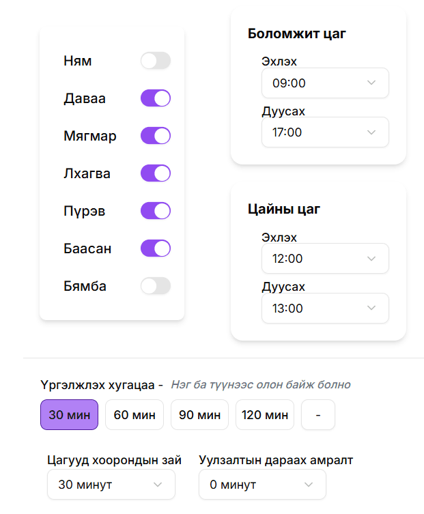This screenshot has width=424, height=514.
Task: Enable the Бямба (Saturday) switch
Action: pos(155,286)
